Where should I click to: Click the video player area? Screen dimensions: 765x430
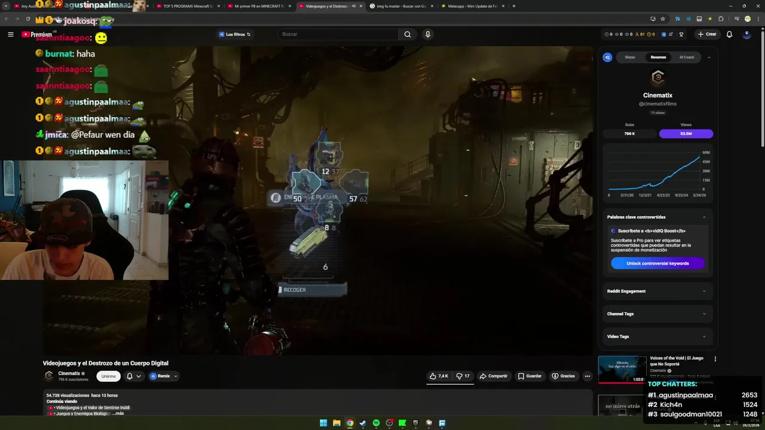click(x=318, y=200)
